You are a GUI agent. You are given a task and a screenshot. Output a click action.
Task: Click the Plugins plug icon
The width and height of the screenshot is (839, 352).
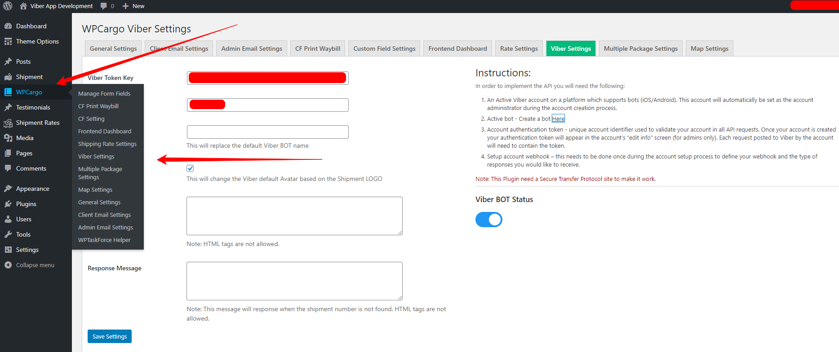pos(8,204)
